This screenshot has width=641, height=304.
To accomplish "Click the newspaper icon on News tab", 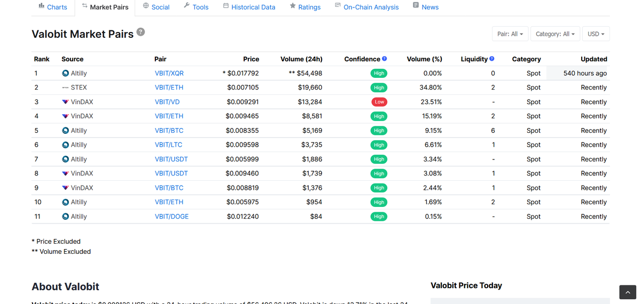I will (416, 5).
